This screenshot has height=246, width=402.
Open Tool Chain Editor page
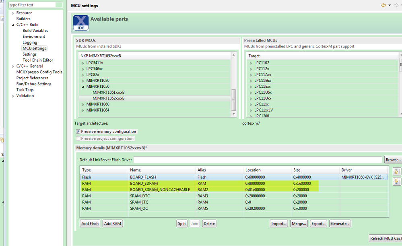[38, 60]
